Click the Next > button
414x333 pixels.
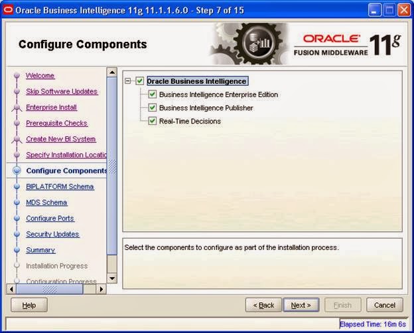pos(301,305)
